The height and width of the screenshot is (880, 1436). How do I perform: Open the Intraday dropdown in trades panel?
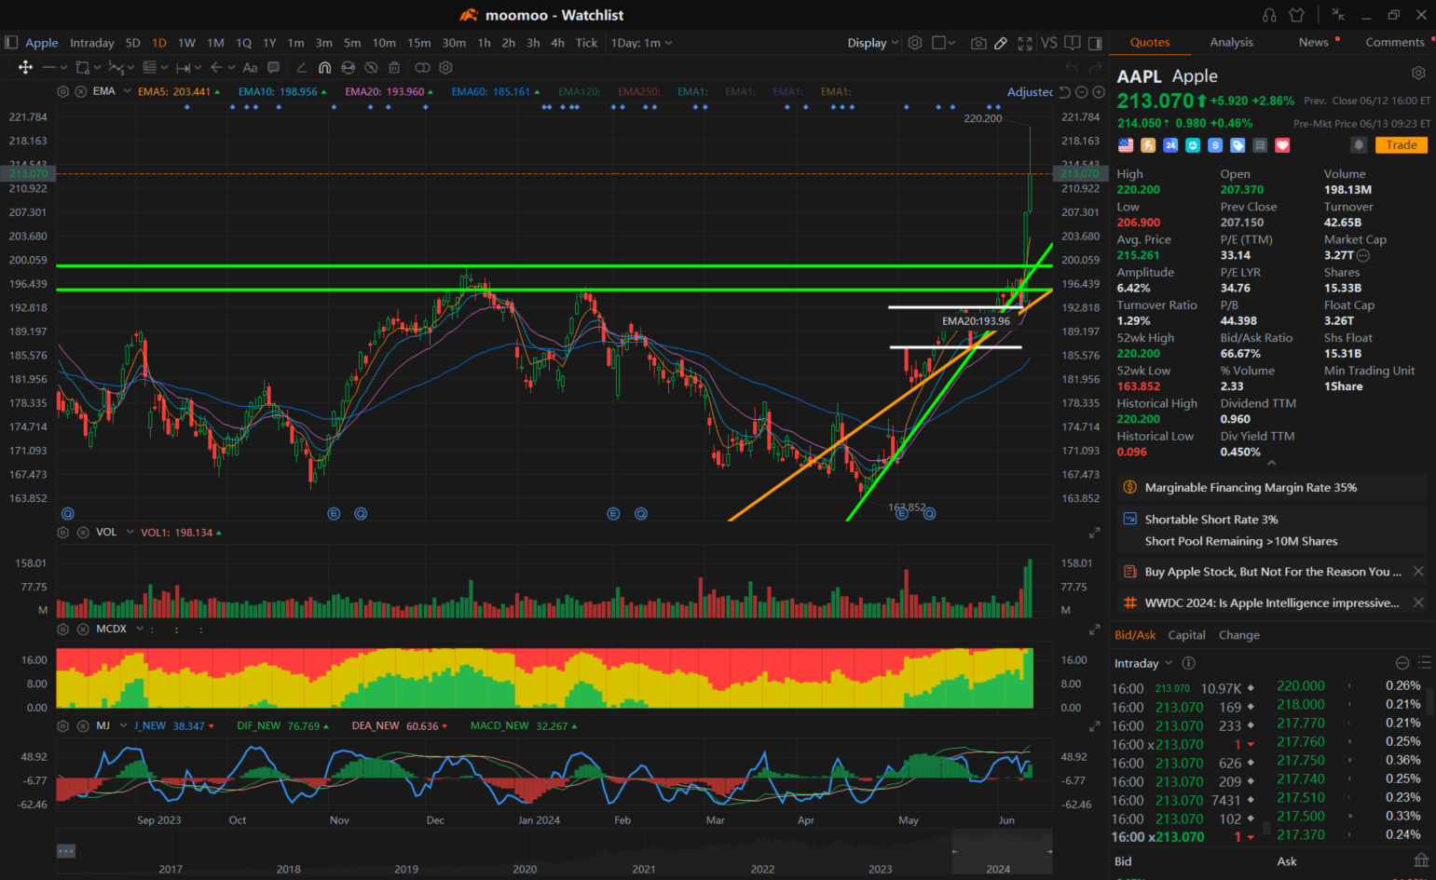(x=1143, y=663)
